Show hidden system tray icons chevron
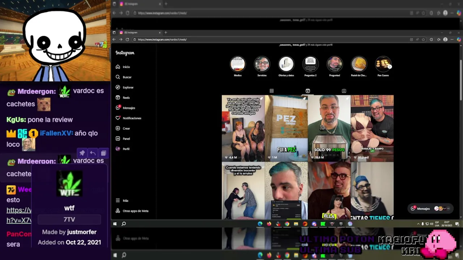This screenshot has width=463, height=260. click(x=419, y=224)
